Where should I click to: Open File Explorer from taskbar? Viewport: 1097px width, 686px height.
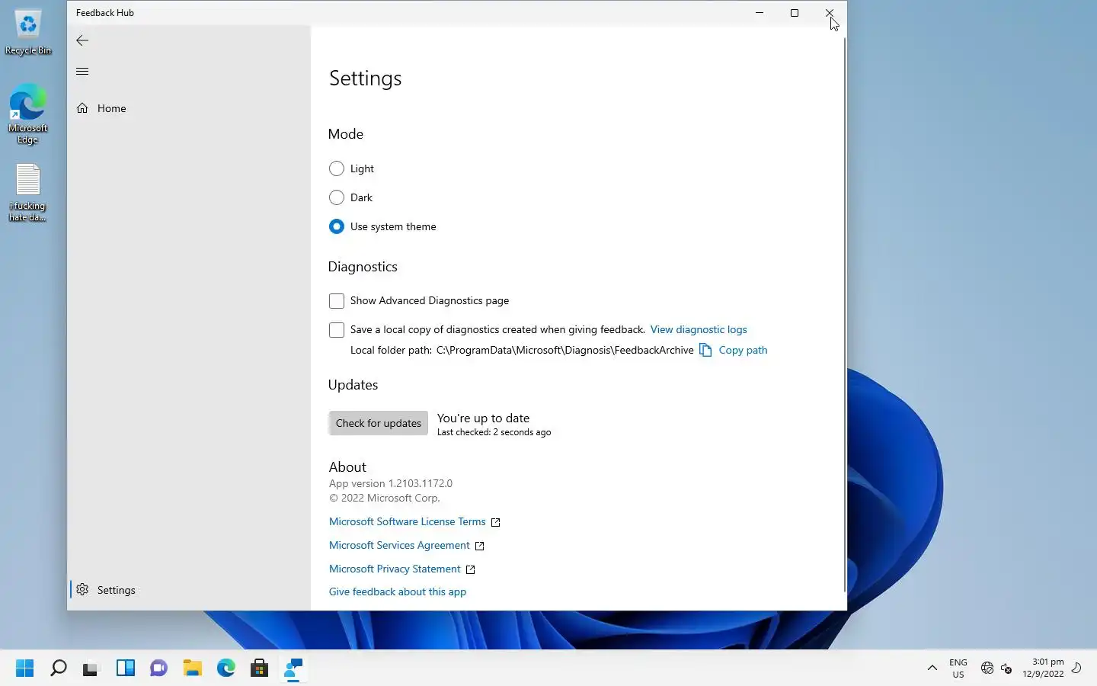pos(192,668)
